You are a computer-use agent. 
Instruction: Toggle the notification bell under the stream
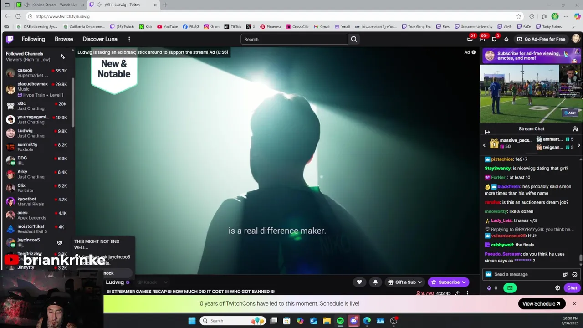(375, 282)
